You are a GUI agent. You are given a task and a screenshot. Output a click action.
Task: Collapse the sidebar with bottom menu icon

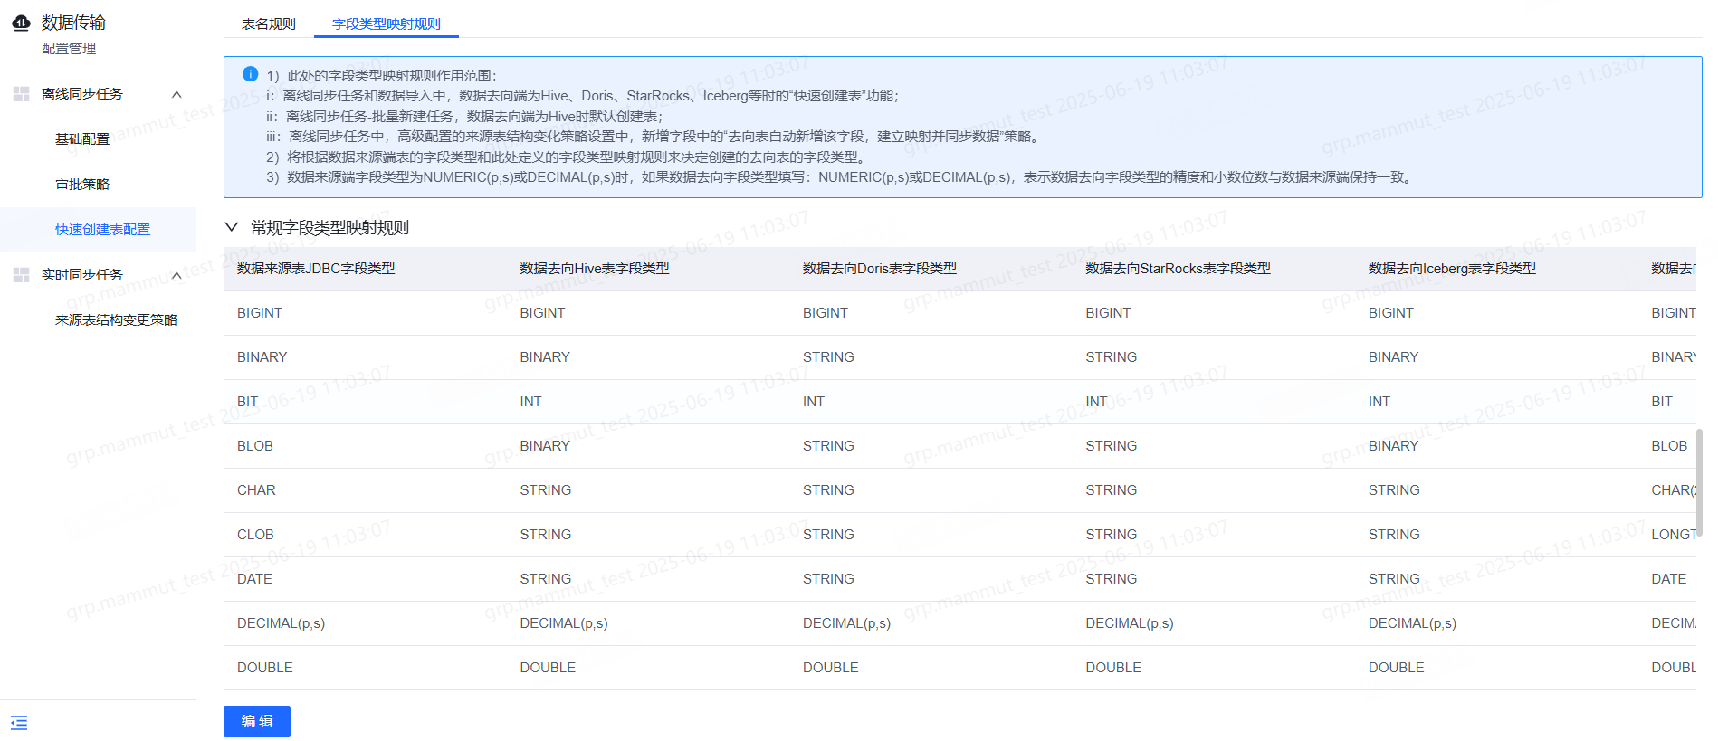click(x=19, y=723)
